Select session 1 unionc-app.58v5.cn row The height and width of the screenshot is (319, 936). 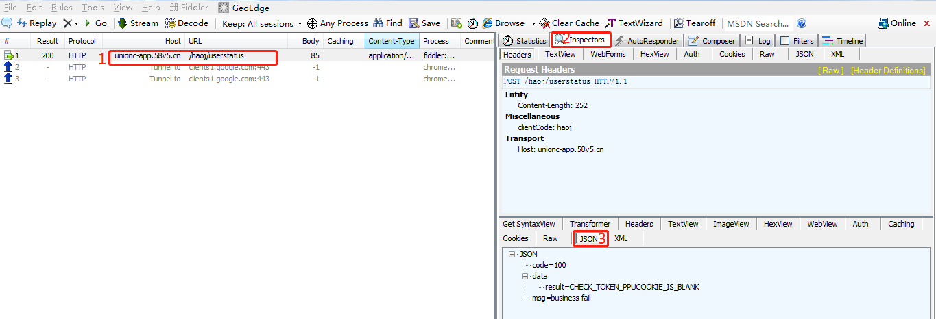tap(247, 55)
